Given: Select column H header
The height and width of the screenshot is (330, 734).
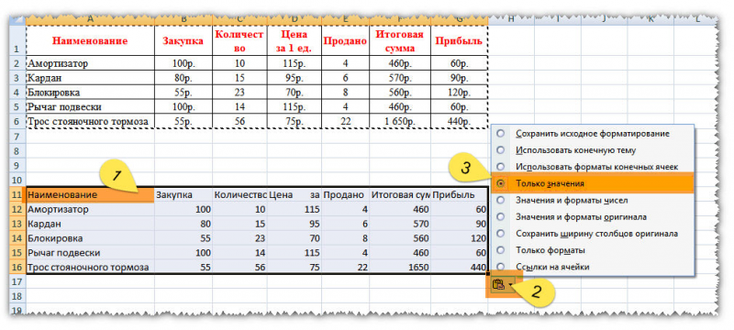Looking at the screenshot, I should [511, 19].
